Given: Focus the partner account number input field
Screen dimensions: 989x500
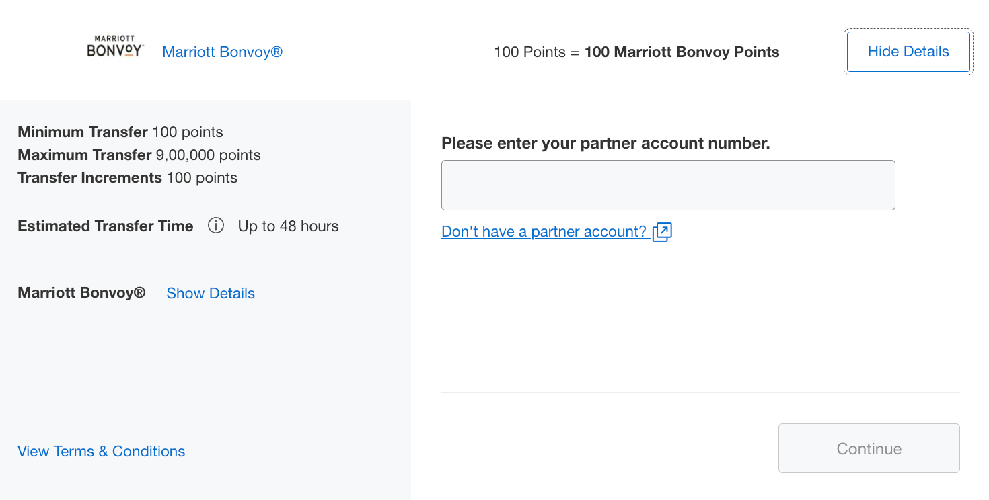Looking at the screenshot, I should coord(667,185).
